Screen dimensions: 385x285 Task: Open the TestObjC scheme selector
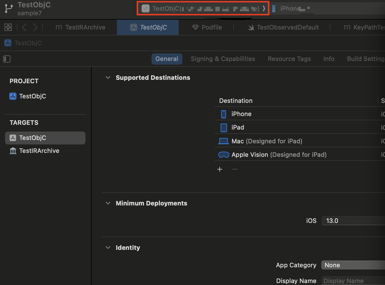[203, 8]
